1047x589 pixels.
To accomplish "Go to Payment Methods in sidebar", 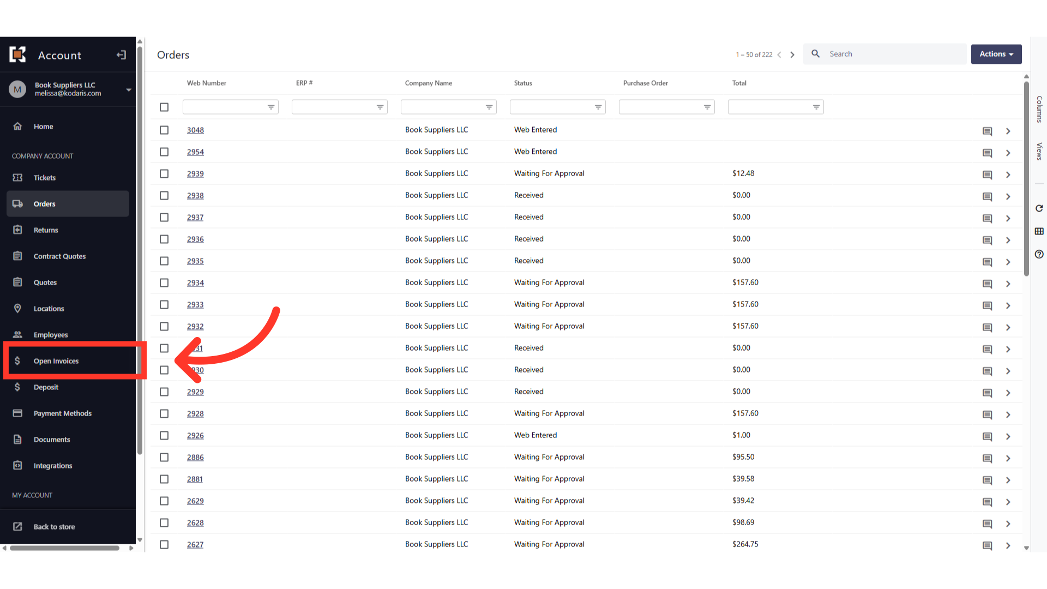I will [62, 413].
